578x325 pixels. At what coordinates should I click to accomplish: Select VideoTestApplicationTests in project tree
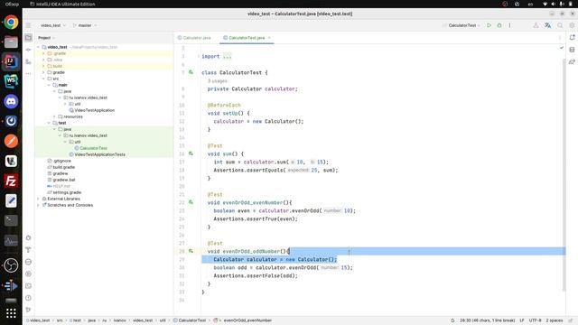pyautogui.click(x=99, y=154)
